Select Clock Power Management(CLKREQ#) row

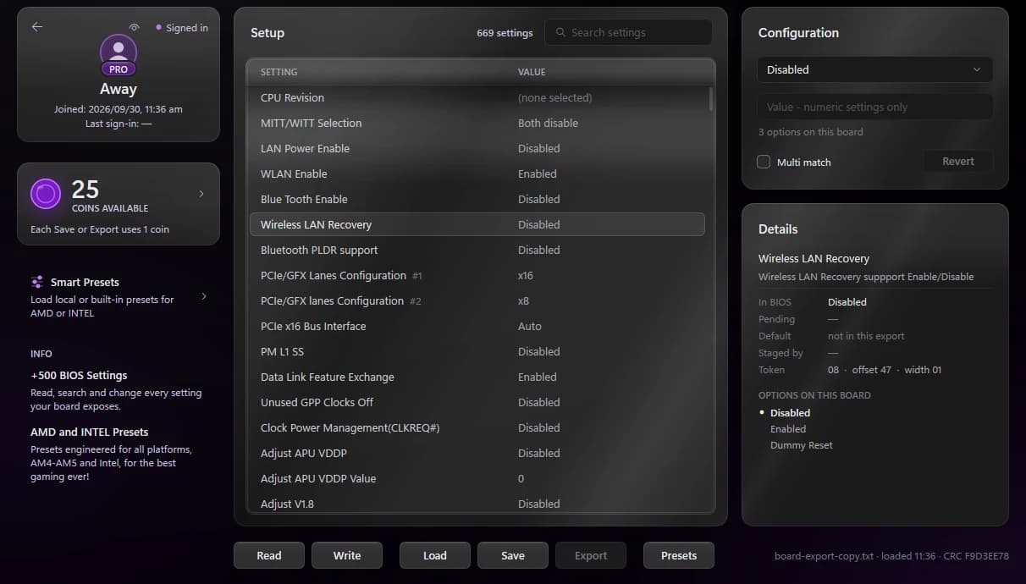[x=477, y=427]
